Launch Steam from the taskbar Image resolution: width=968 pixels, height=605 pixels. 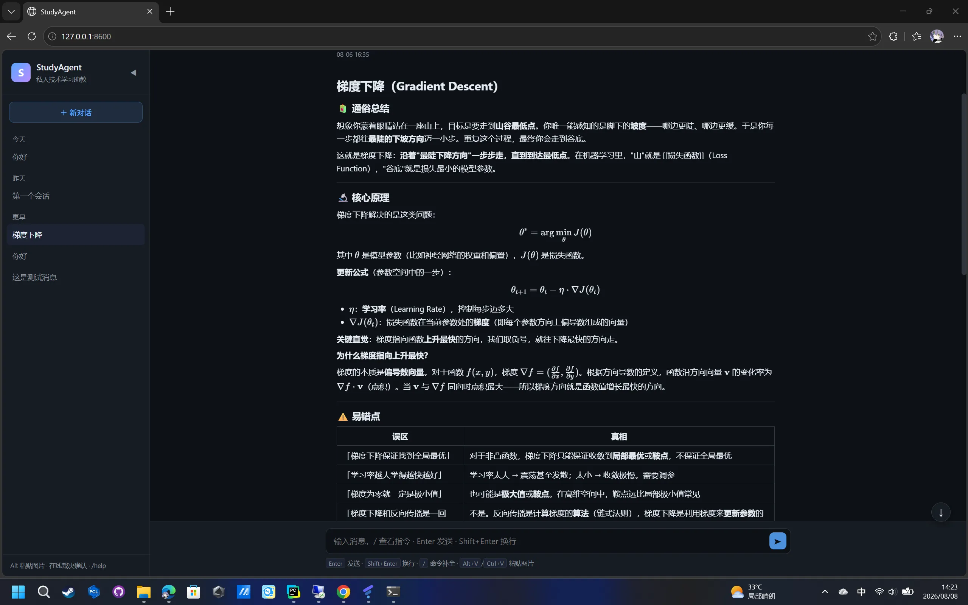click(x=68, y=591)
